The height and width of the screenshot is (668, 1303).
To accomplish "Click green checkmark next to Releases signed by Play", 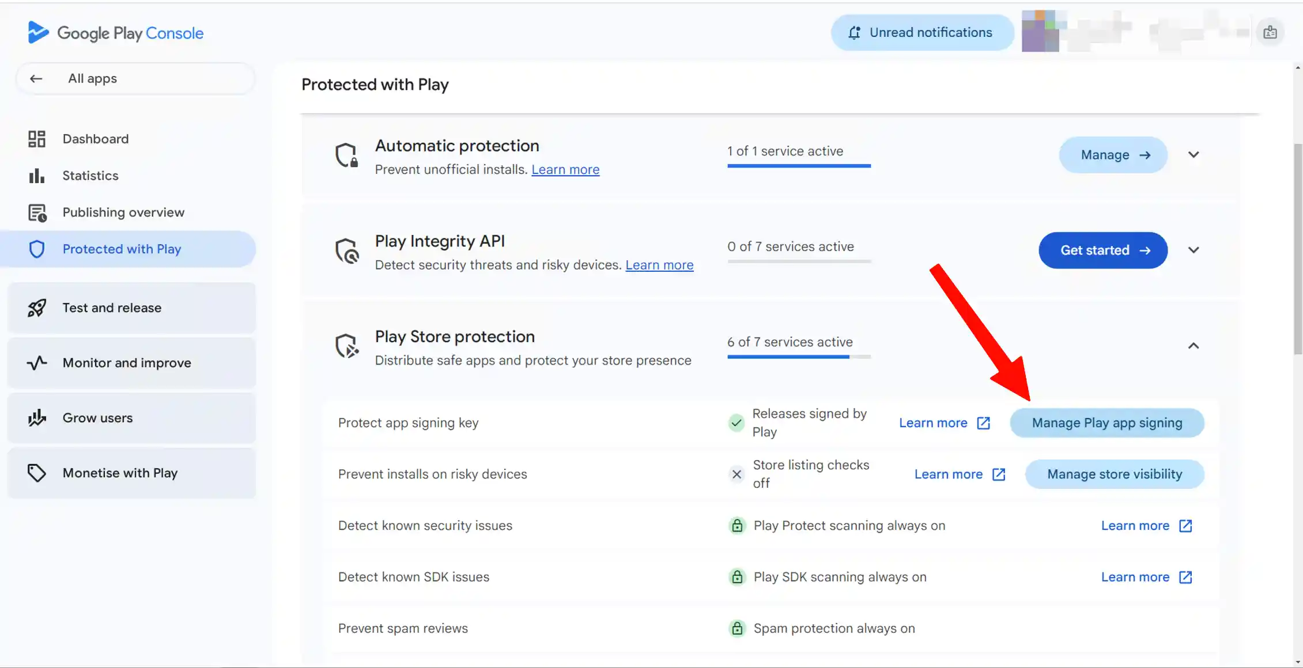I will (736, 423).
